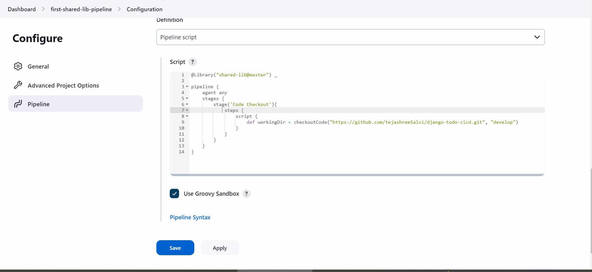Click the Pipeline icon in sidebar
This screenshot has width=592, height=272.
[x=18, y=104]
